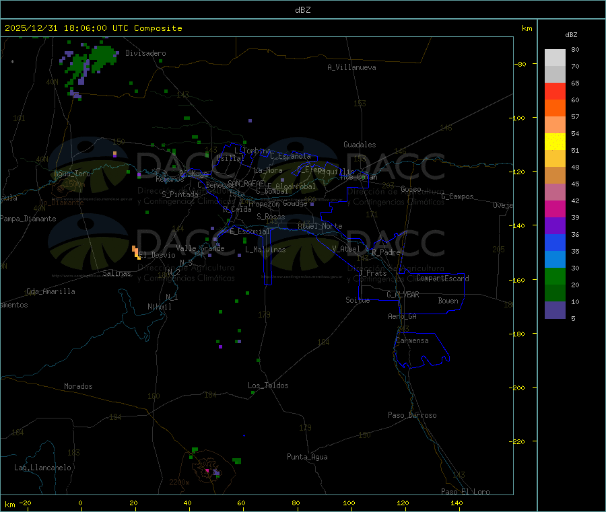The width and height of the screenshot is (606, 512).
Task: Click the Atuel_Norte label
Action: click(320, 226)
